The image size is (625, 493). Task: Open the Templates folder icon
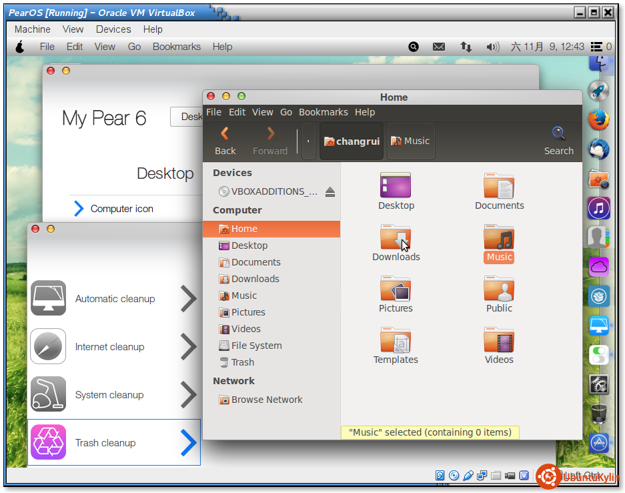[396, 342]
